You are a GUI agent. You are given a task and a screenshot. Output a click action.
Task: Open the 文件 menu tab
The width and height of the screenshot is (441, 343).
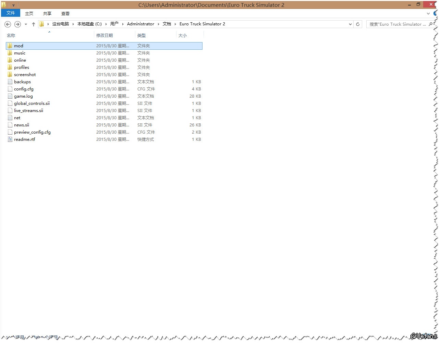tap(11, 13)
